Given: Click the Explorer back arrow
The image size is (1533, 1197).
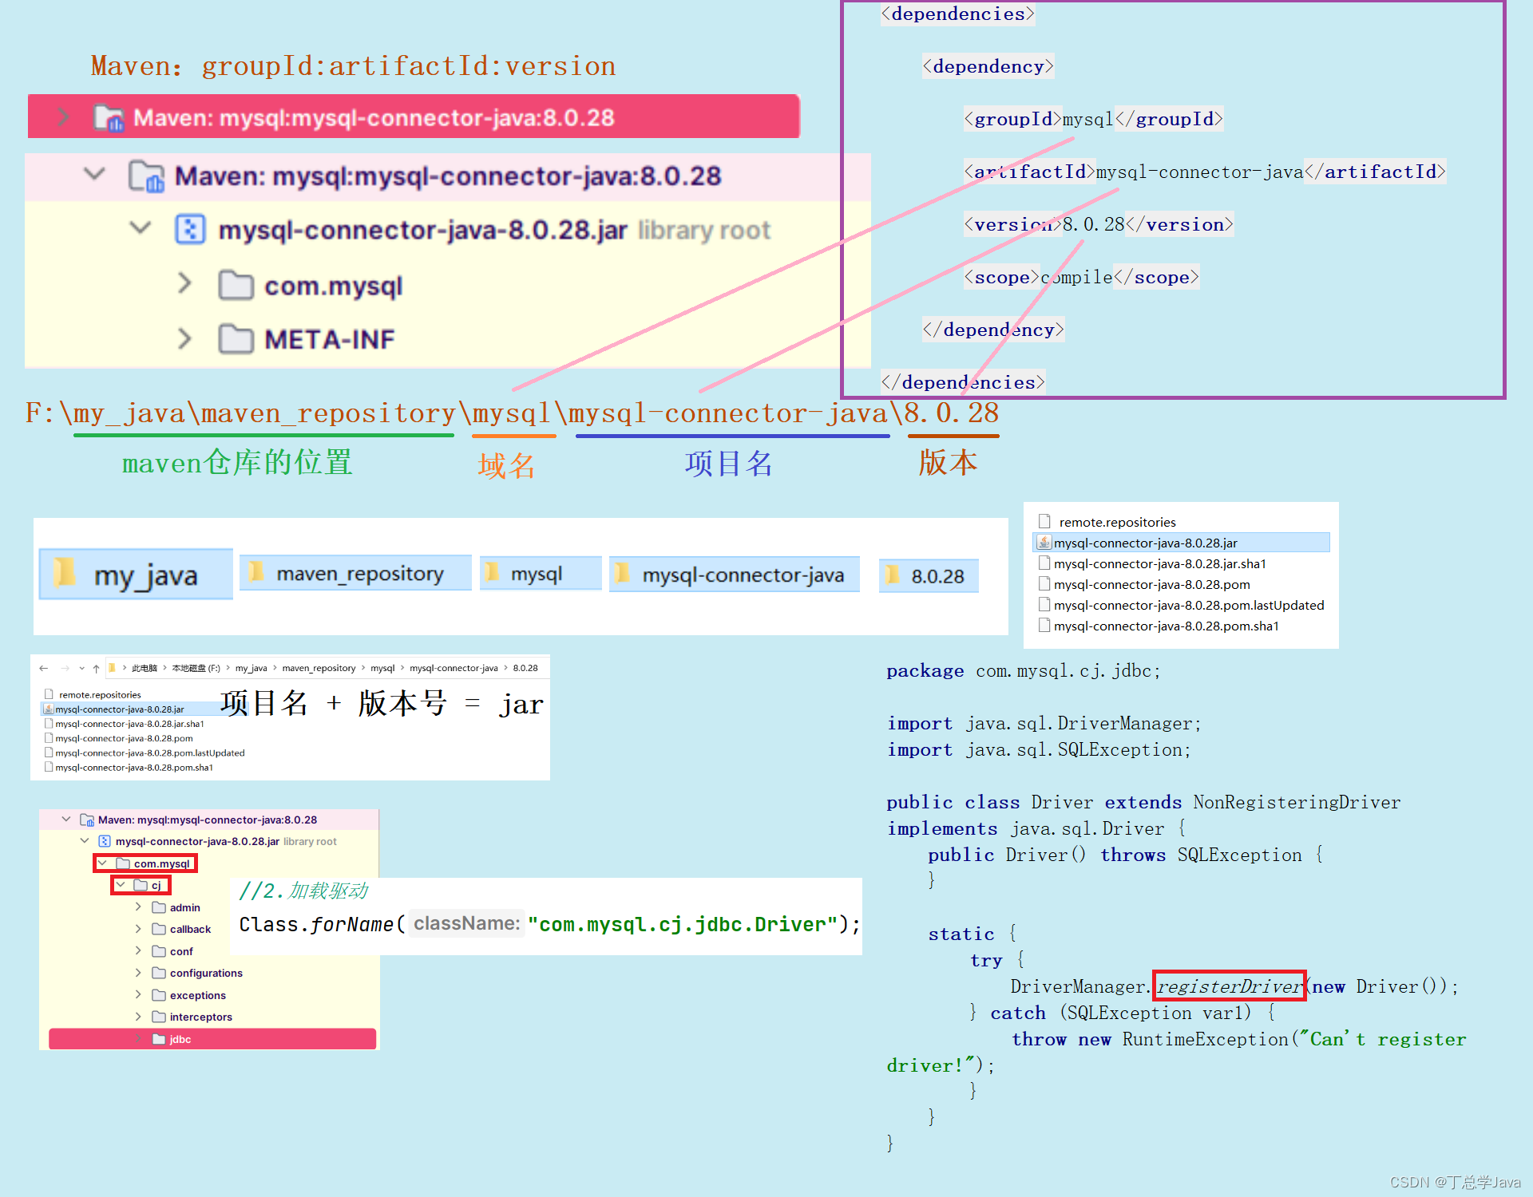Looking at the screenshot, I should pyautogui.click(x=44, y=669).
